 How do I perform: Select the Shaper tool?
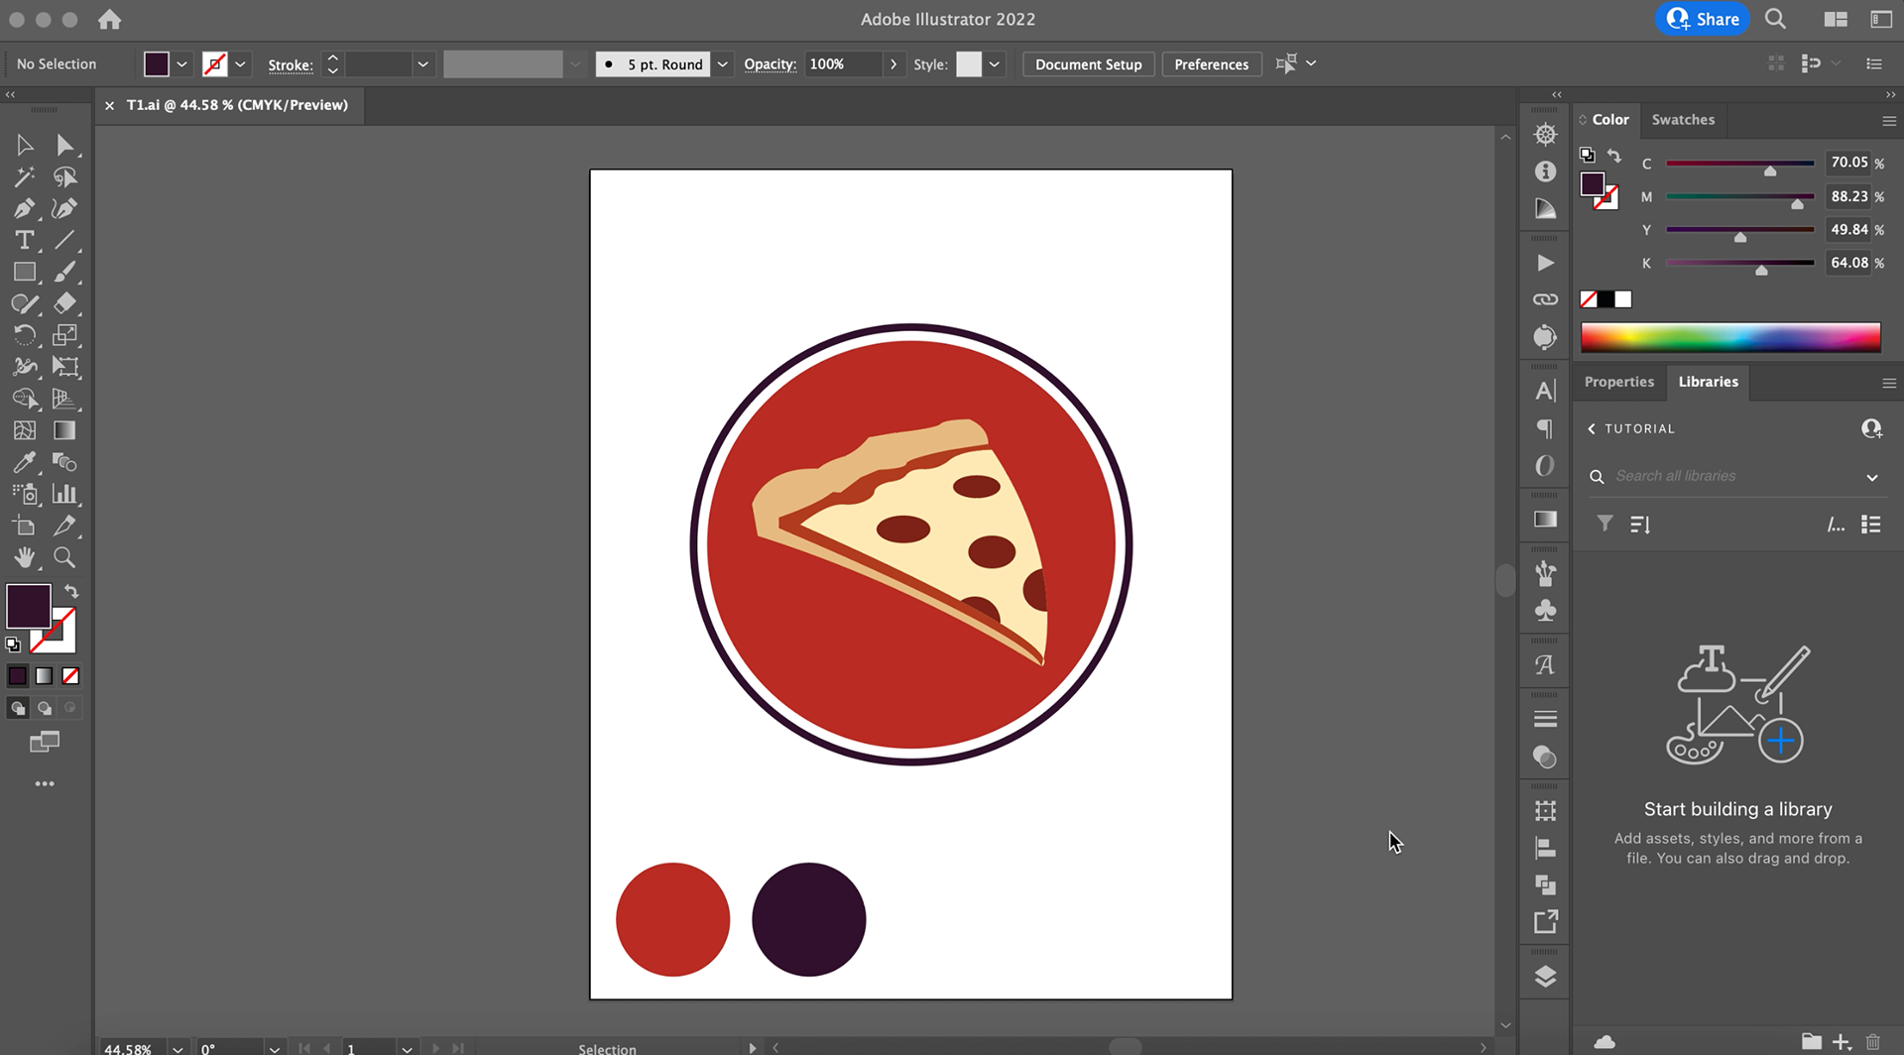tap(25, 304)
